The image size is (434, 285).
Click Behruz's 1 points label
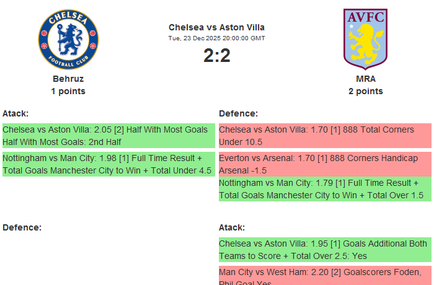68,91
